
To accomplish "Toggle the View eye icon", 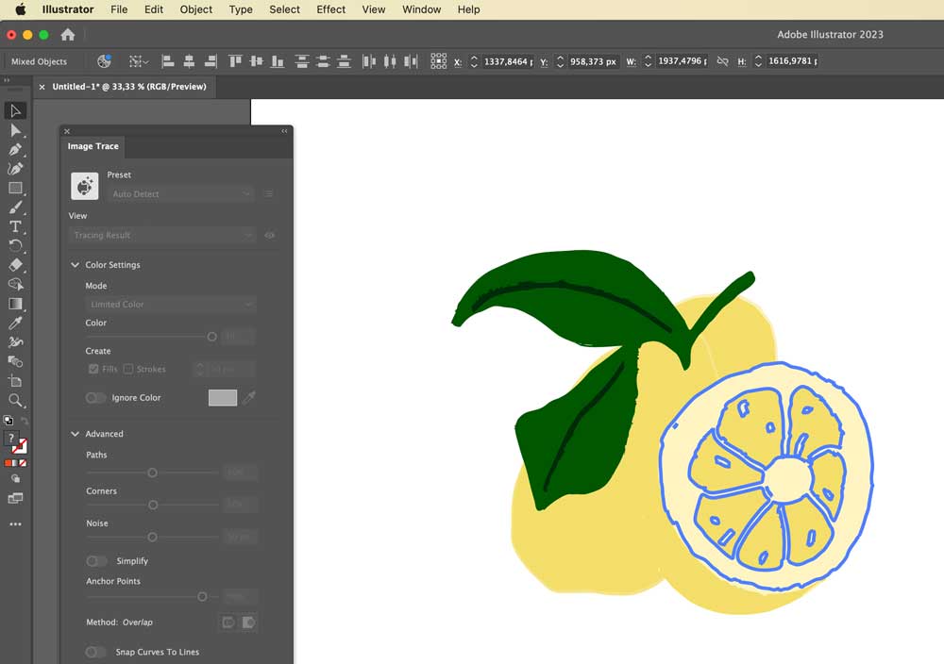I will click(x=270, y=235).
